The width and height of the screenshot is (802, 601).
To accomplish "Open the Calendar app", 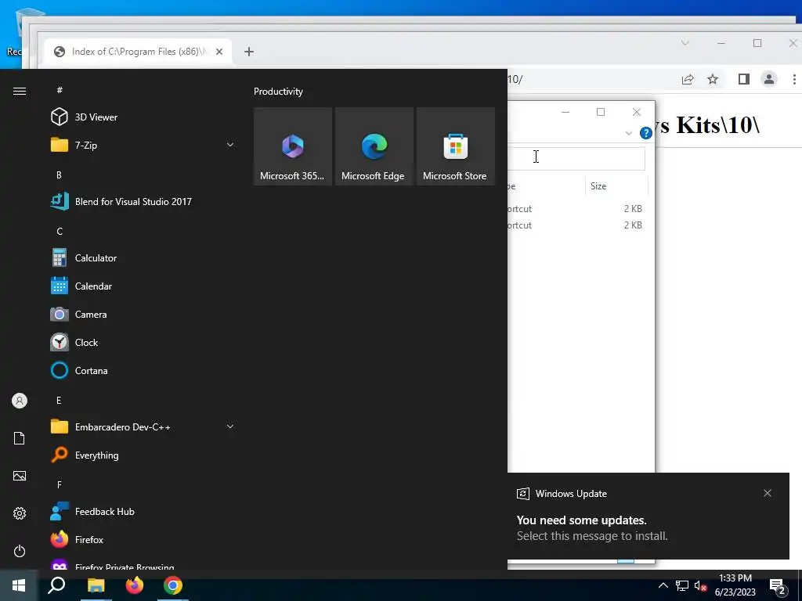I will click(143, 286).
